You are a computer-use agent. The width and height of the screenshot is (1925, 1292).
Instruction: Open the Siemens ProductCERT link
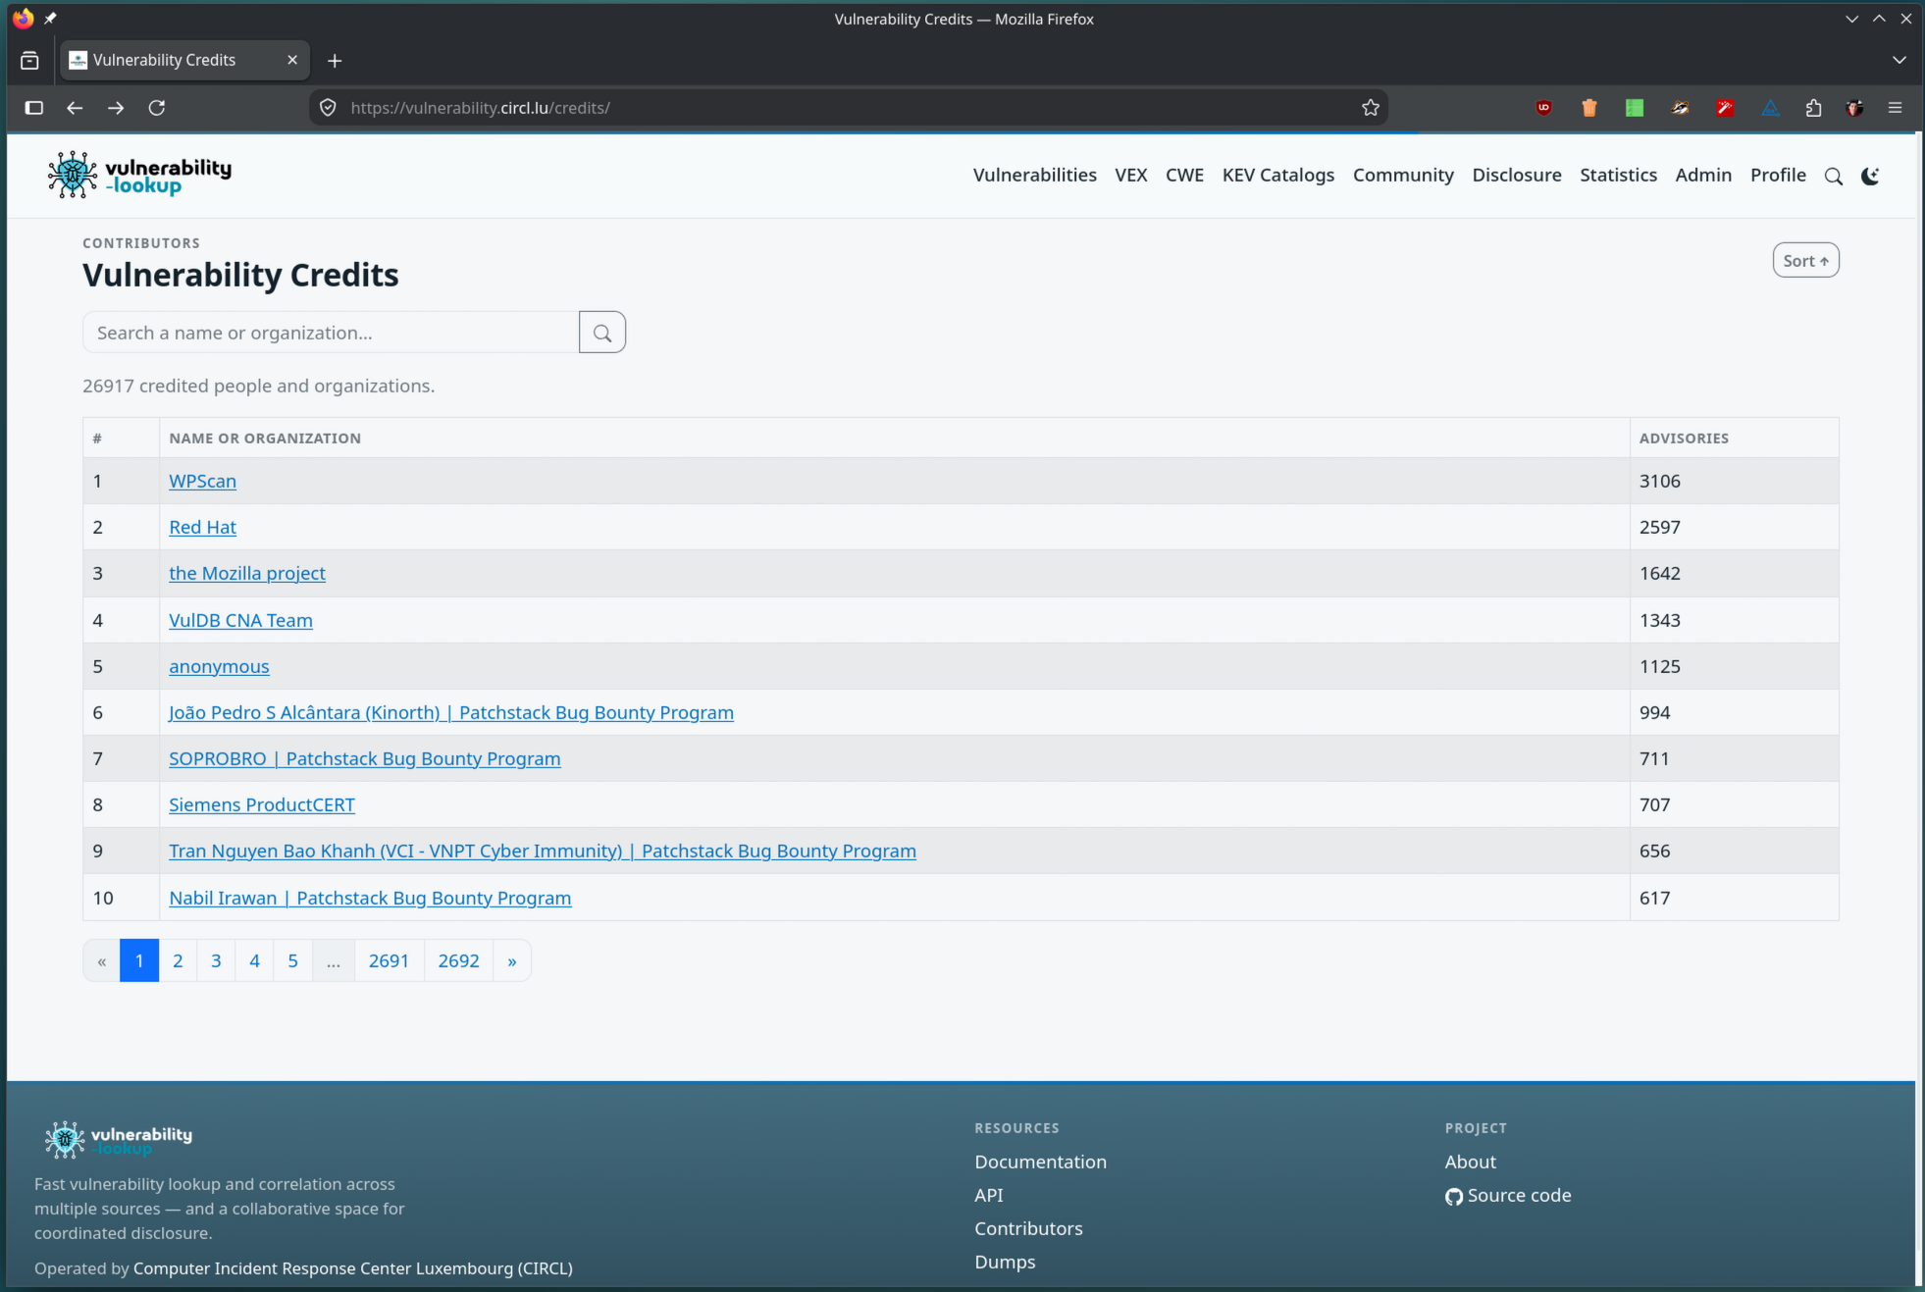(x=262, y=804)
